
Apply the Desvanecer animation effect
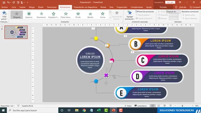(41, 15)
